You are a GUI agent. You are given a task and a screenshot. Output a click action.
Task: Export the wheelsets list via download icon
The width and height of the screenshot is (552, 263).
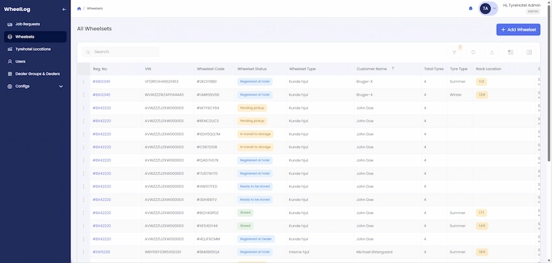[x=492, y=52]
